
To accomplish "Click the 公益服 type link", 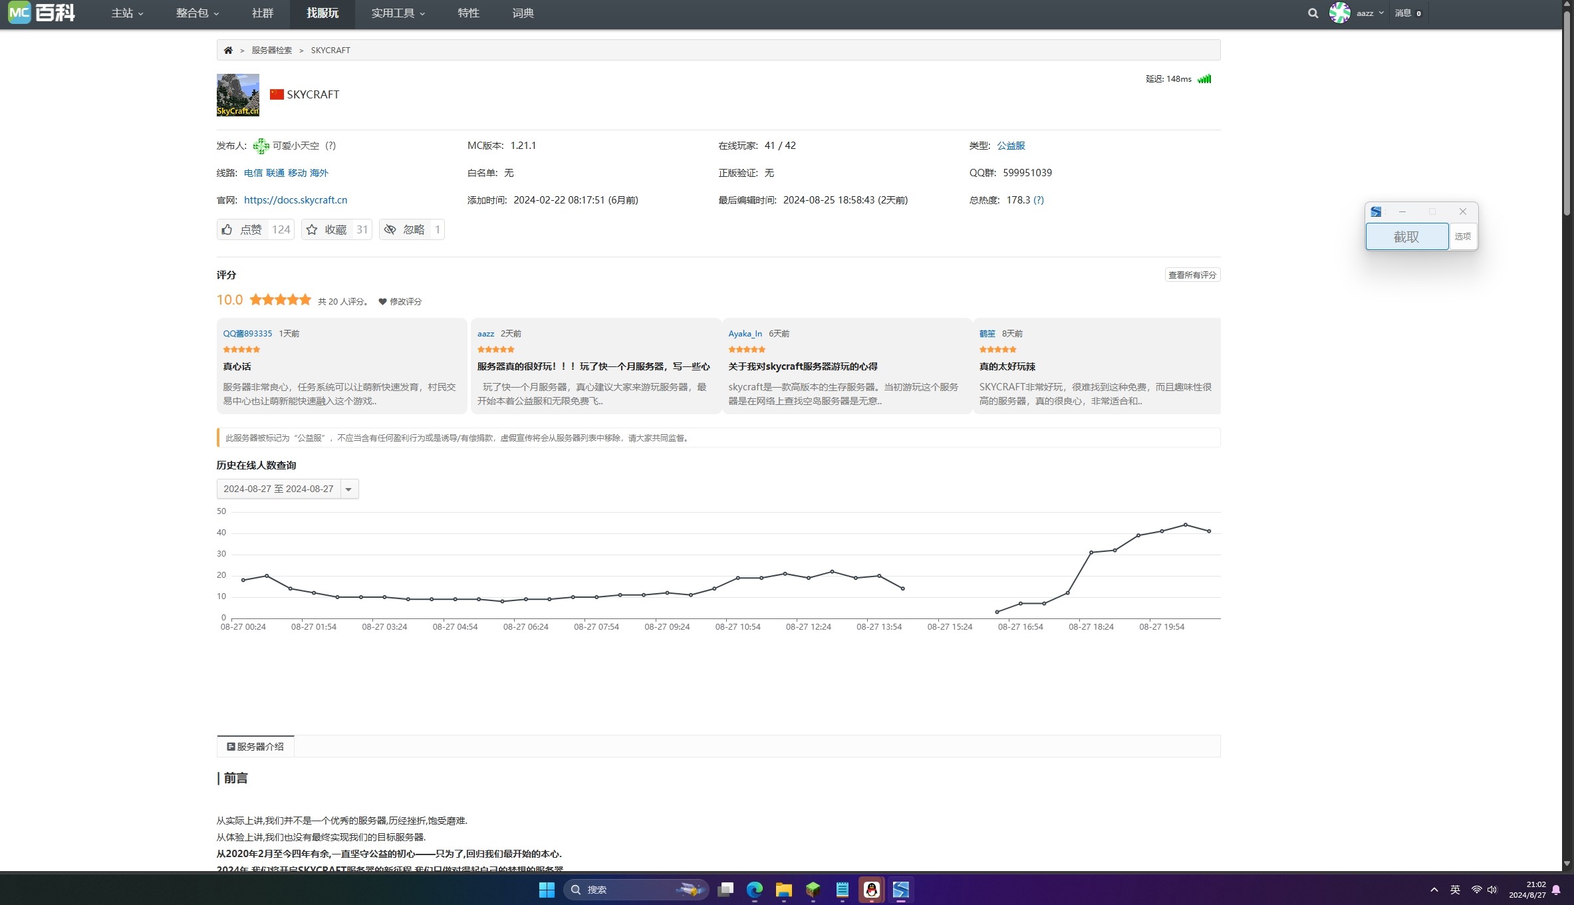I will pyautogui.click(x=1011, y=146).
